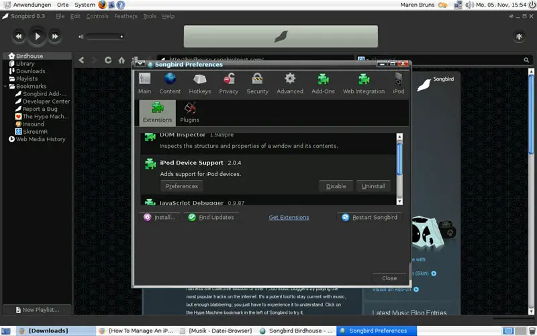This screenshot has width=537, height=336.
Task: Select Birdhouse in the sidebar
Action: point(37,56)
